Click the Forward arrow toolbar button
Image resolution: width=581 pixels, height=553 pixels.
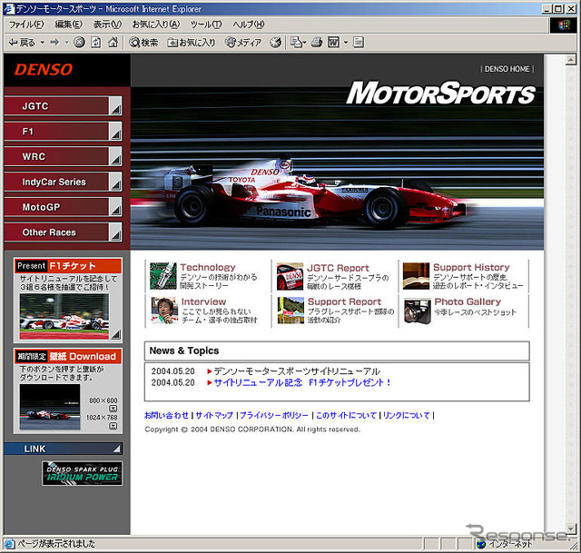click(54, 43)
